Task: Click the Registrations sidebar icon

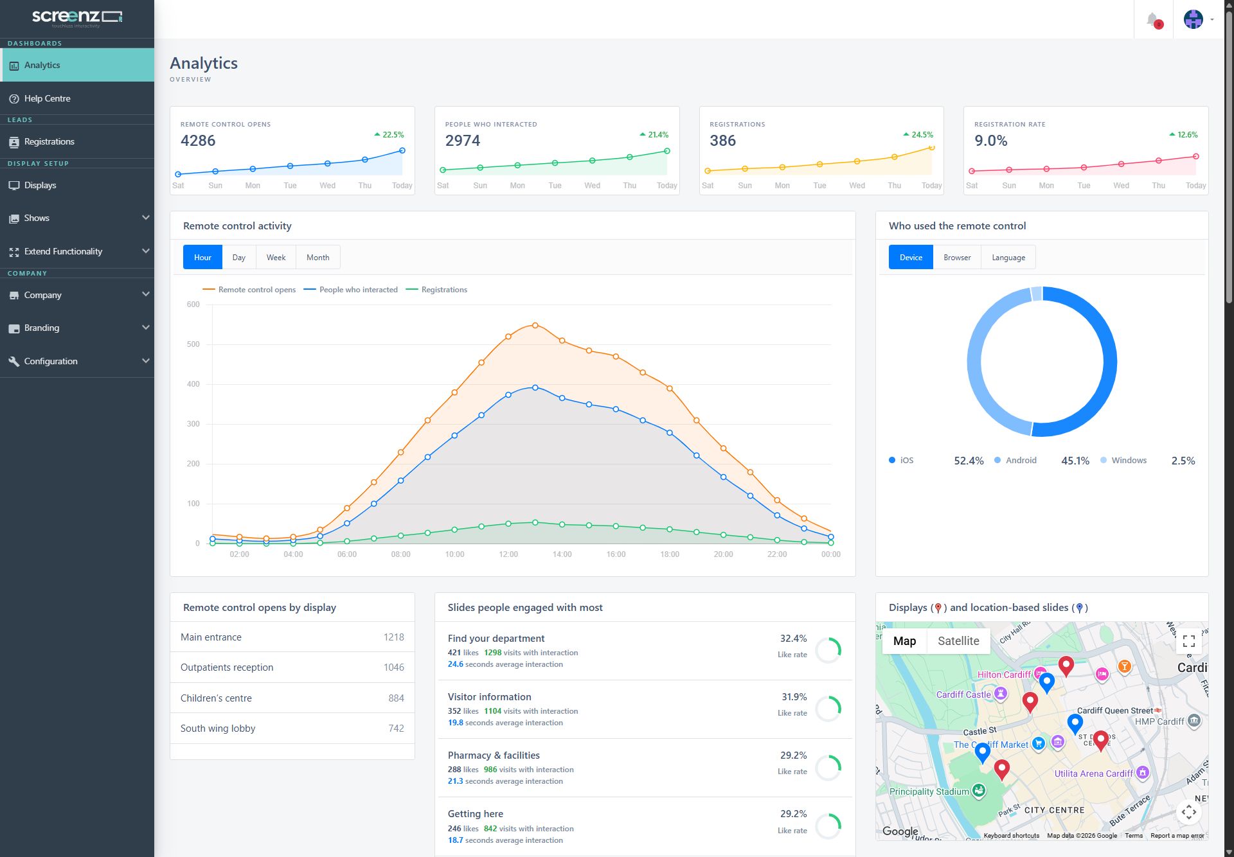Action: [14, 142]
